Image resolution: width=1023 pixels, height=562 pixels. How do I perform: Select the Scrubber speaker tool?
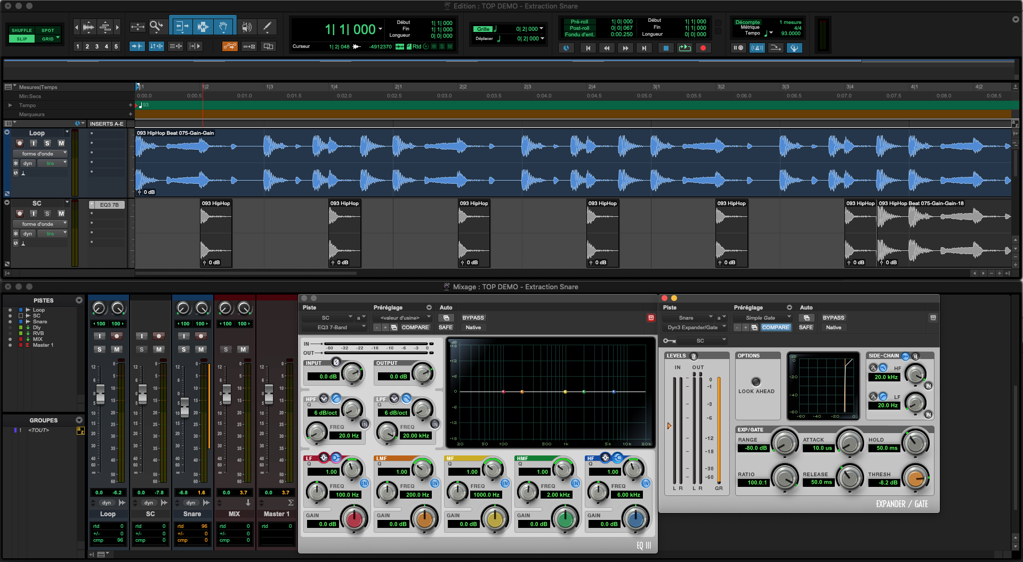246,26
